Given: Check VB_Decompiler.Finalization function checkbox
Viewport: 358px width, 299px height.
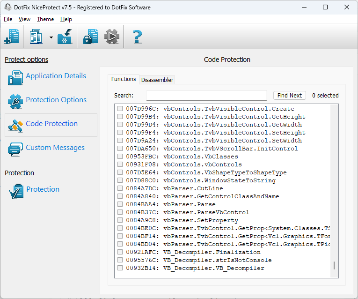Looking at the screenshot, I should [x=120, y=252].
